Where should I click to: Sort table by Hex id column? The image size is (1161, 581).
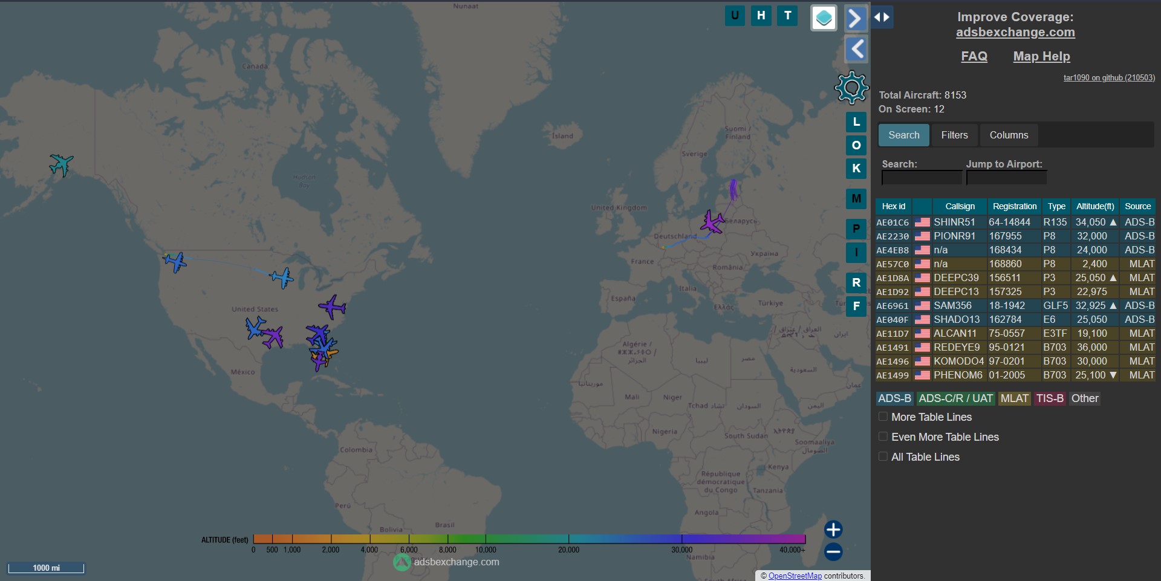click(x=893, y=206)
